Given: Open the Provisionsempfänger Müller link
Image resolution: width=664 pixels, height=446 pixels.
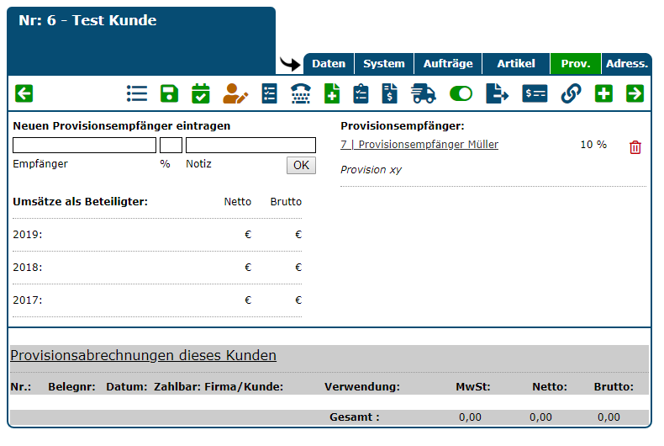Looking at the screenshot, I should [x=419, y=145].
